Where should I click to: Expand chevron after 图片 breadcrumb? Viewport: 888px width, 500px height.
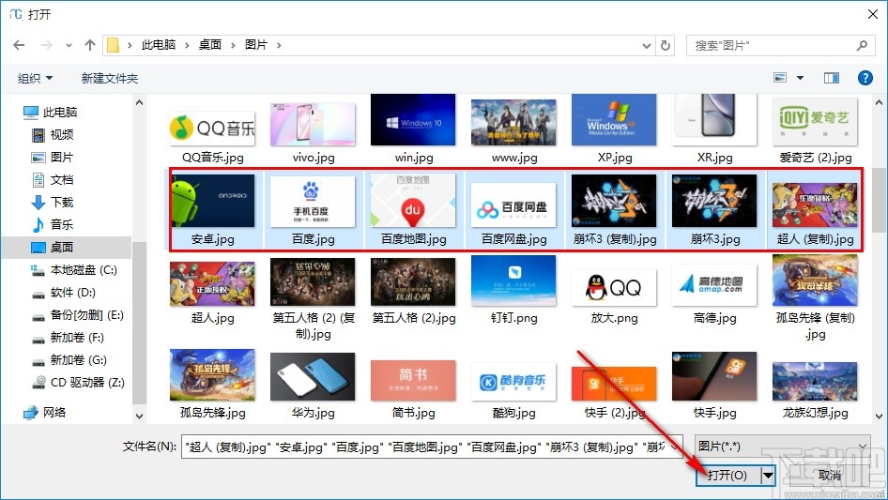click(x=279, y=45)
